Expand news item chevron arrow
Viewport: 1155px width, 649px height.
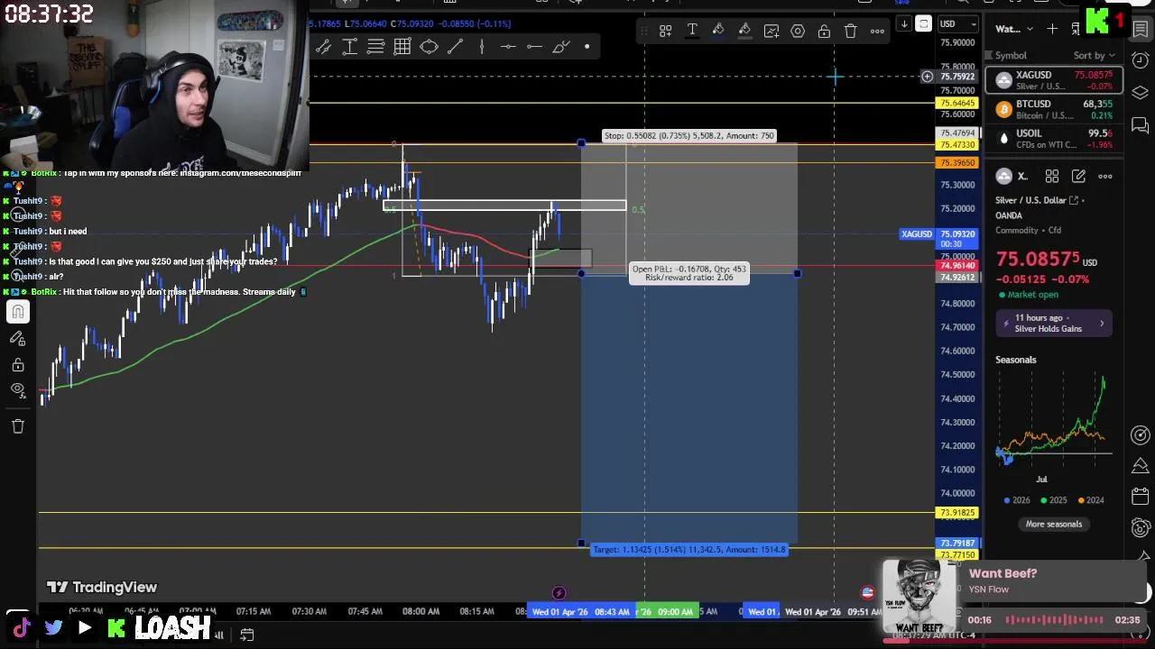(1102, 323)
